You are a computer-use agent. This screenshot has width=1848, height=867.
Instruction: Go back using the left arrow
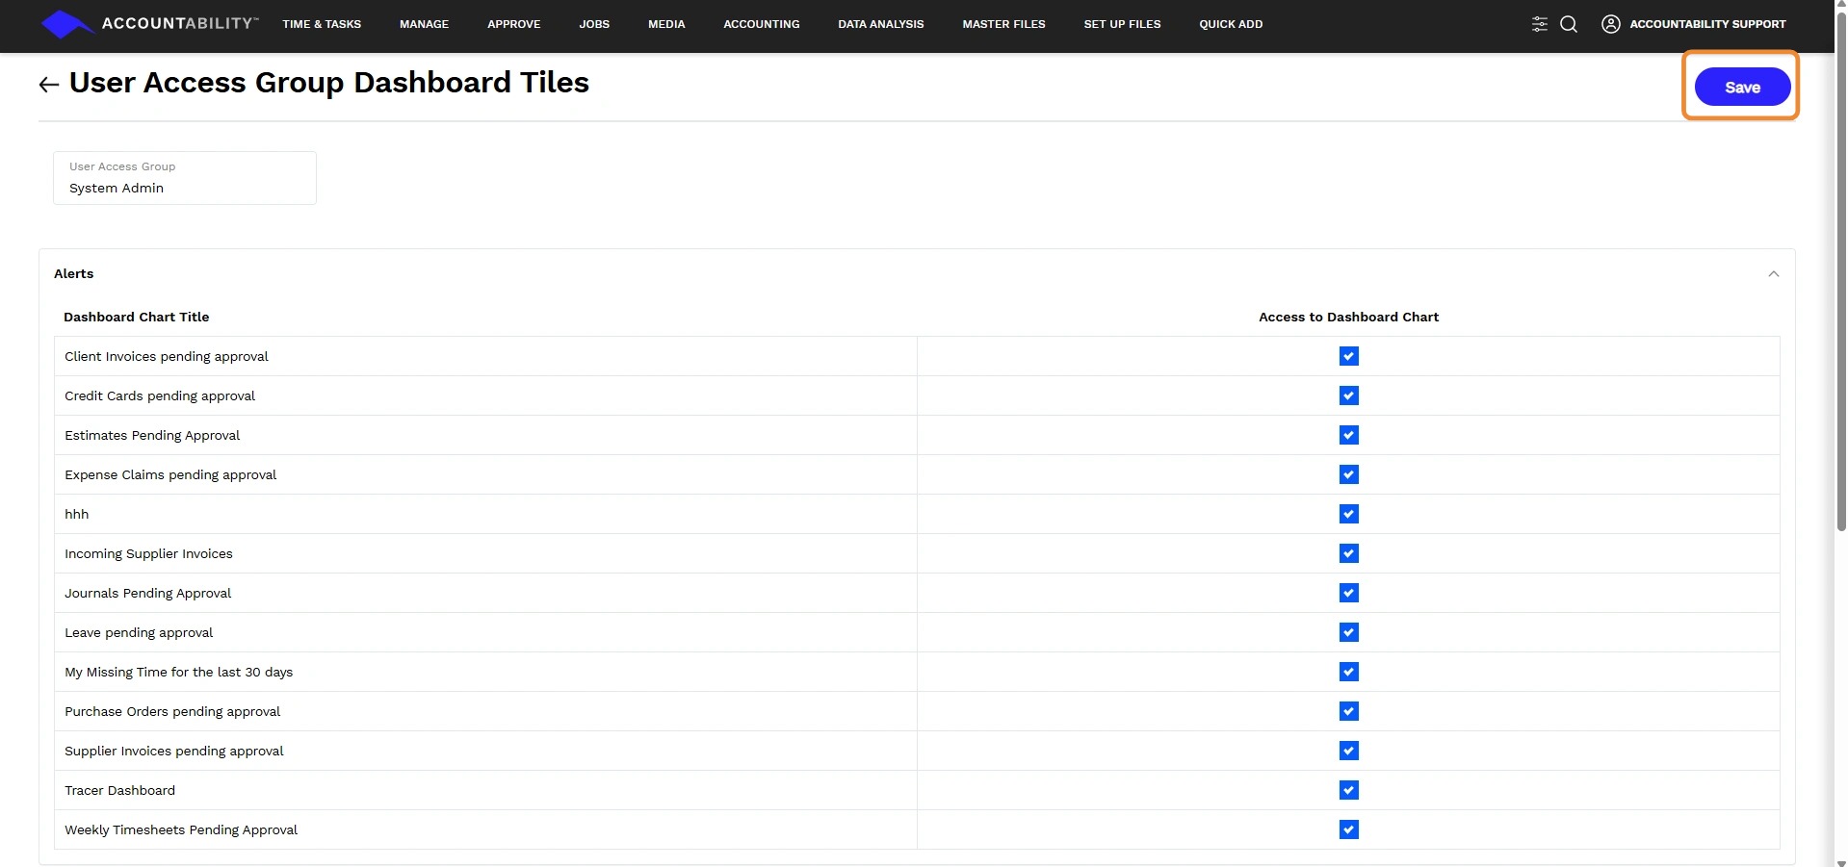coord(48,85)
